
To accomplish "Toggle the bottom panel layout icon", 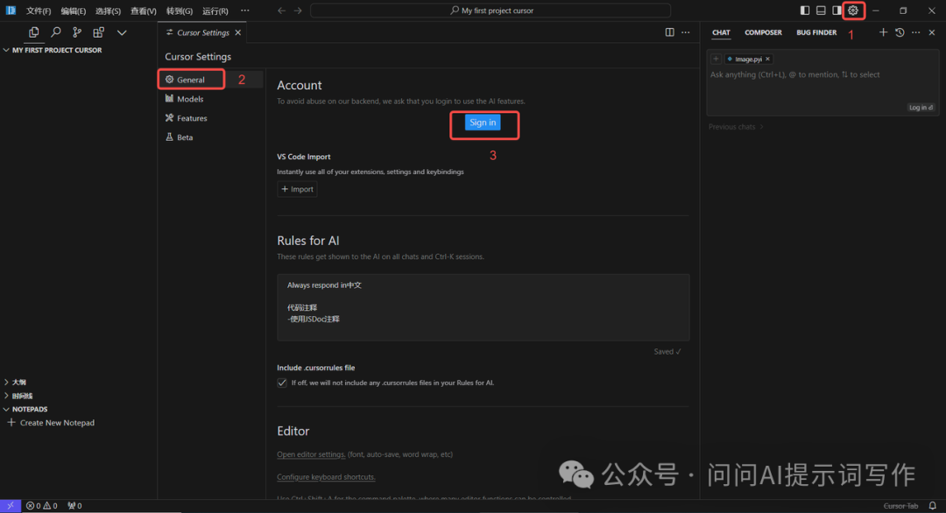I will (821, 11).
